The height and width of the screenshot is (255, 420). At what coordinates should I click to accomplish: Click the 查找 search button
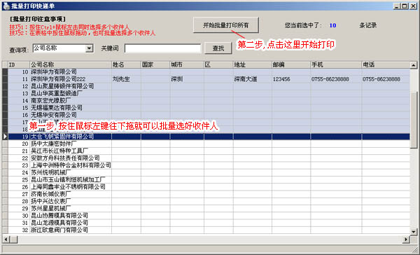click(218, 48)
